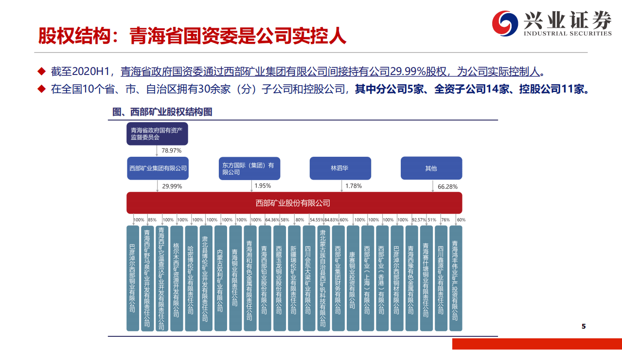Click the dark blue 青海省政府国有资产监督委员会 box
This screenshot has height=350, width=622.
click(x=157, y=133)
